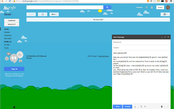174x109 pixels.
Task: Reload the page in the browser
Action: click(x=10, y=1)
